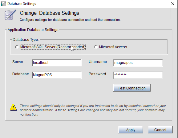Image resolution: width=178 pixels, height=138 pixels.
Task: Click the 'Configure settings for database connection' text
Action: click(70, 20)
